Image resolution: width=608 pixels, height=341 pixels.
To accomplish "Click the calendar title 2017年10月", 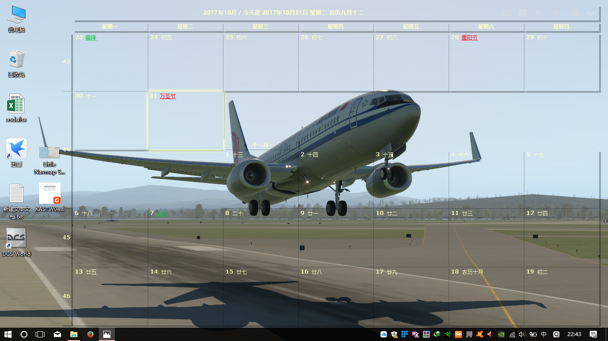I will pyautogui.click(x=220, y=12).
